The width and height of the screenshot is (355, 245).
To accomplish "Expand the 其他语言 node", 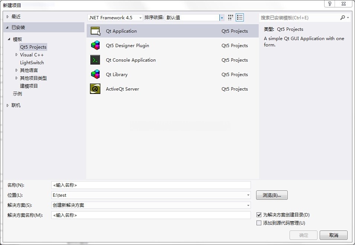I will point(16,70).
